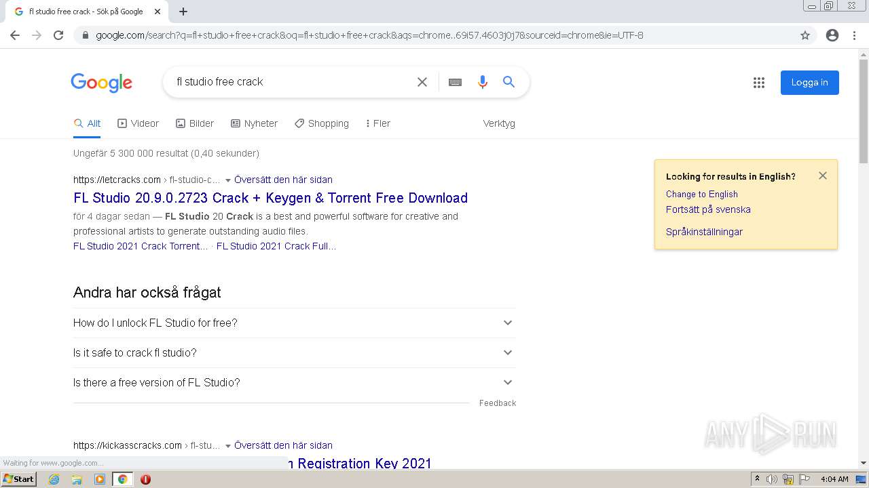
Task: Open the Chrome profile avatar icon
Action: coord(832,35)
